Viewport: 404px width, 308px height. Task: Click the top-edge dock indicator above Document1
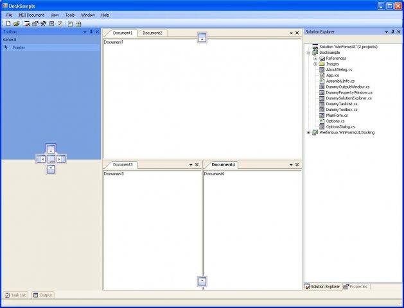point(202,38)
